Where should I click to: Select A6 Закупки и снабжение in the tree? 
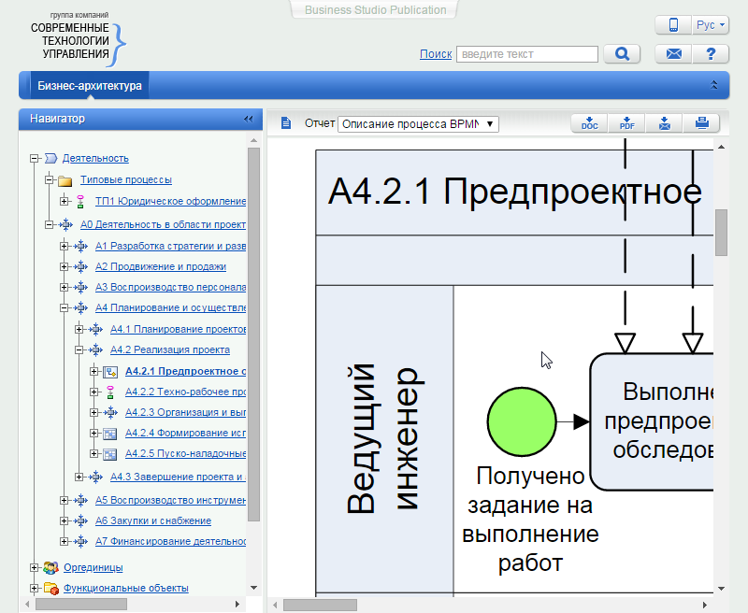(x=152, y=520)
